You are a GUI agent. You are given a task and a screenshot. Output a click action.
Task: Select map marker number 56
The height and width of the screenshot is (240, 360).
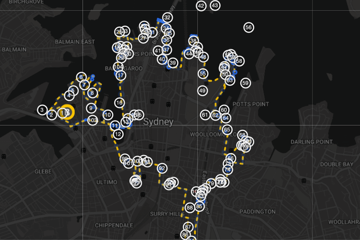(248, 27)
